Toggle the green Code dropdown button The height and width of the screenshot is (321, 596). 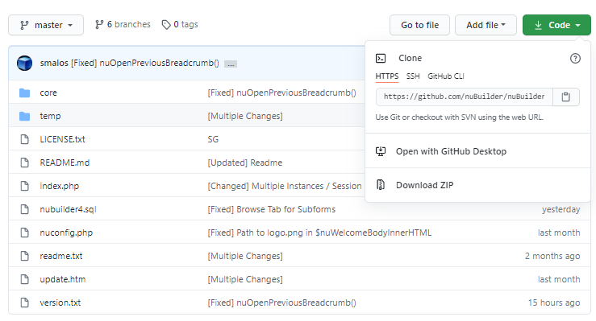[556, 25]
